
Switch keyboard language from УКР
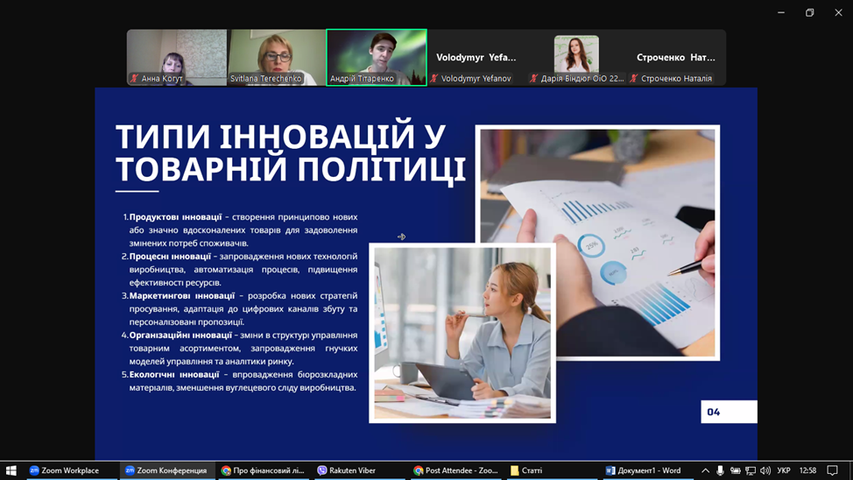784,470
